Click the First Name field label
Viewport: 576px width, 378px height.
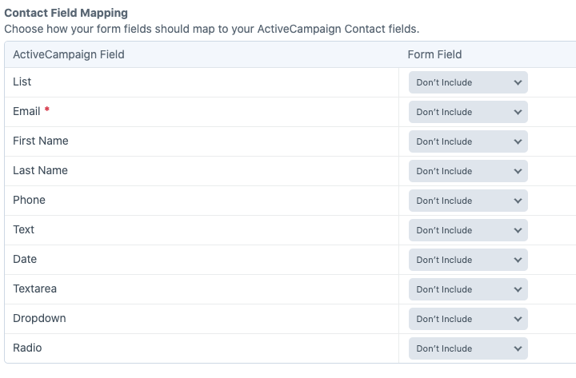click(x=41, y=141)
